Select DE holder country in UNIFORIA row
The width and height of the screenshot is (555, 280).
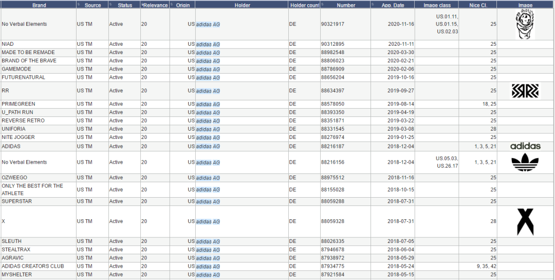tap(292, 129)
